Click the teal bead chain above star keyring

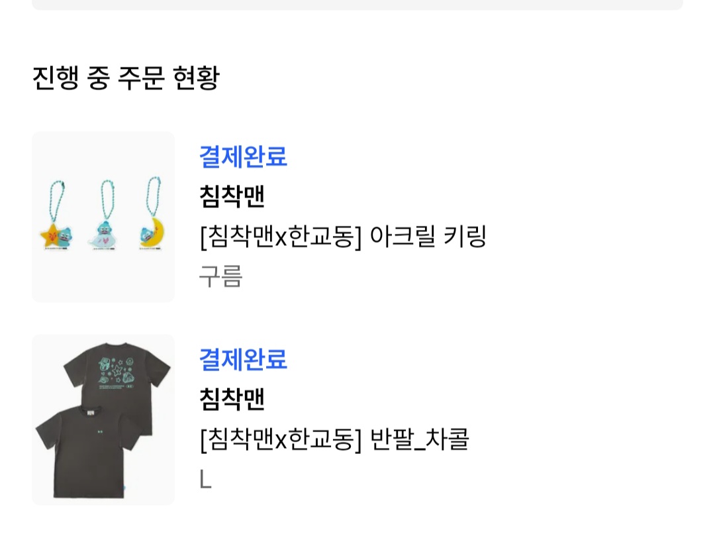click(58, 202)
